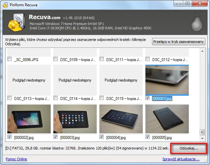
Task: Click the DSC_0115 – kopia file name
Action: [124, 99]
